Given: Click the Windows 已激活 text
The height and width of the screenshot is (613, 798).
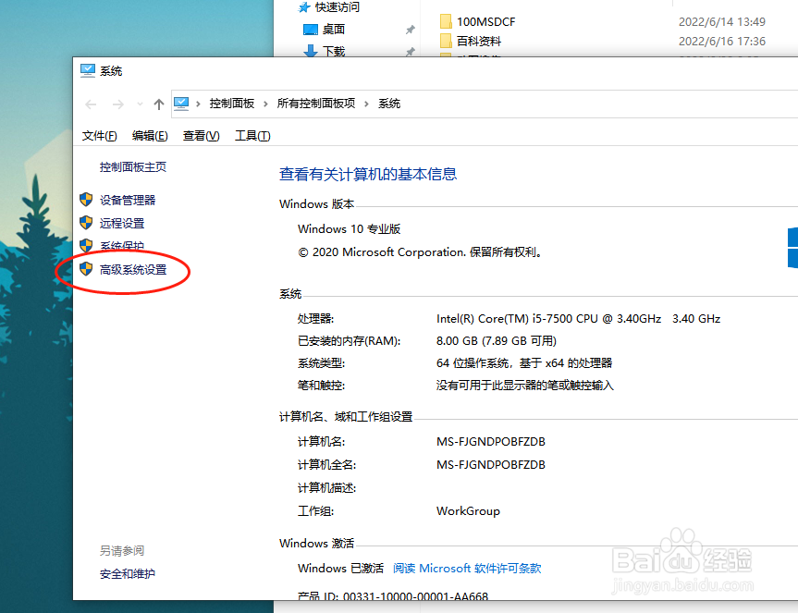Looking at the screenshot, I should tap(340, 569).
